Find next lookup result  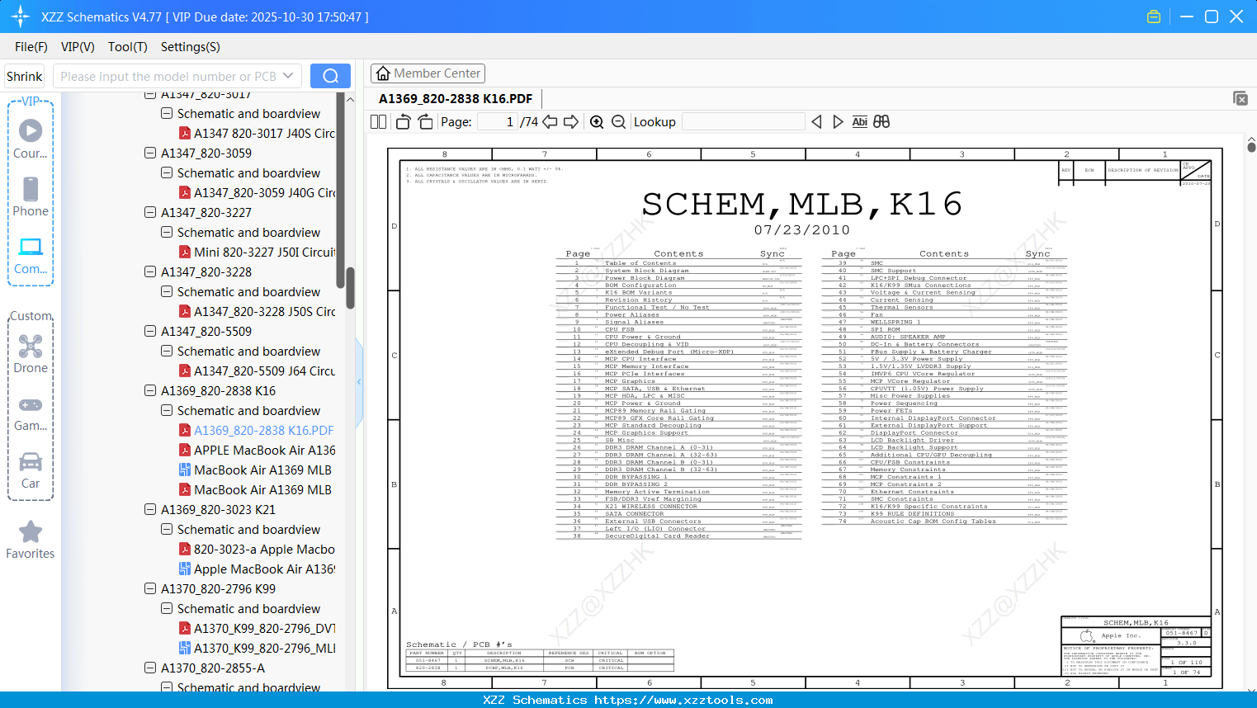click(x=838, y=122)
